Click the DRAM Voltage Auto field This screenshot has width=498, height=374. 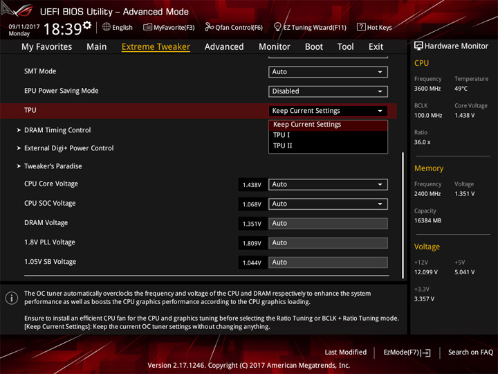coord(328,223)
